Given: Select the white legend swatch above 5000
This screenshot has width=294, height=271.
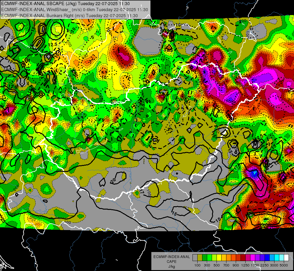Looking at the screenshot, I should tap(286, 258).
